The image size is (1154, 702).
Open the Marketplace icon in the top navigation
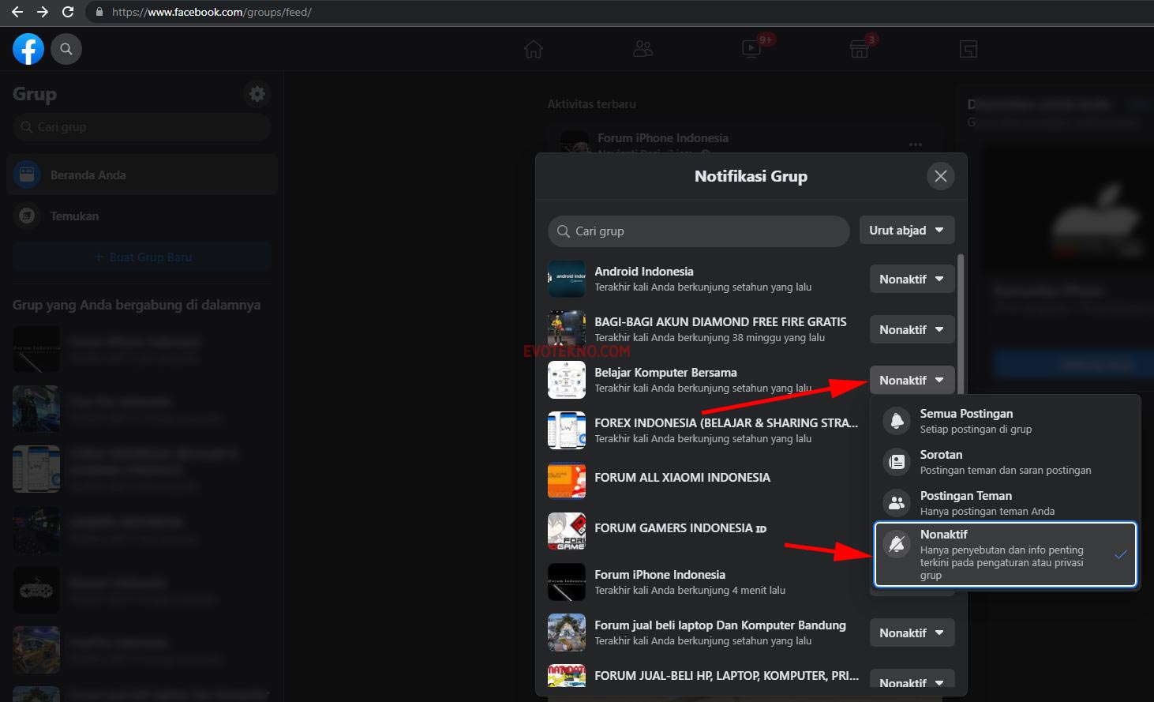(x=860, y=49)
